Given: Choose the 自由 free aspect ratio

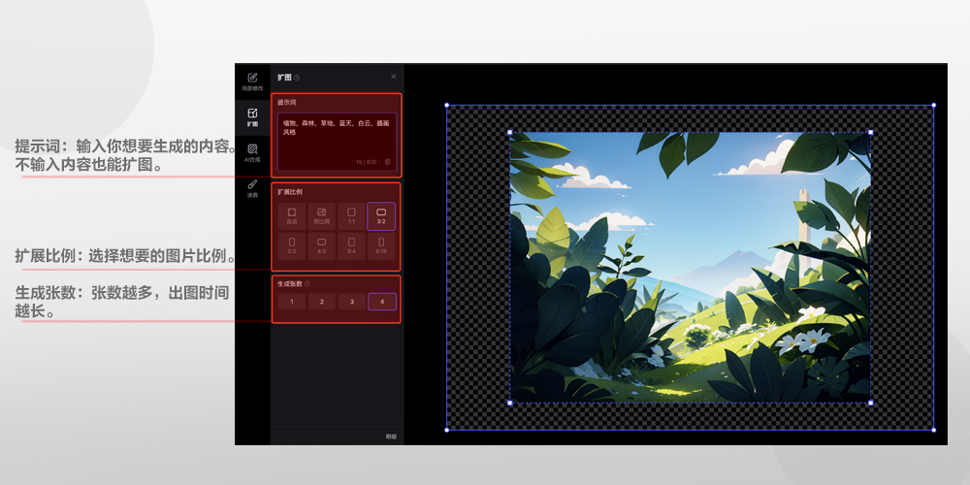Looking at the screenshot, I should click(x=291, y=216).
